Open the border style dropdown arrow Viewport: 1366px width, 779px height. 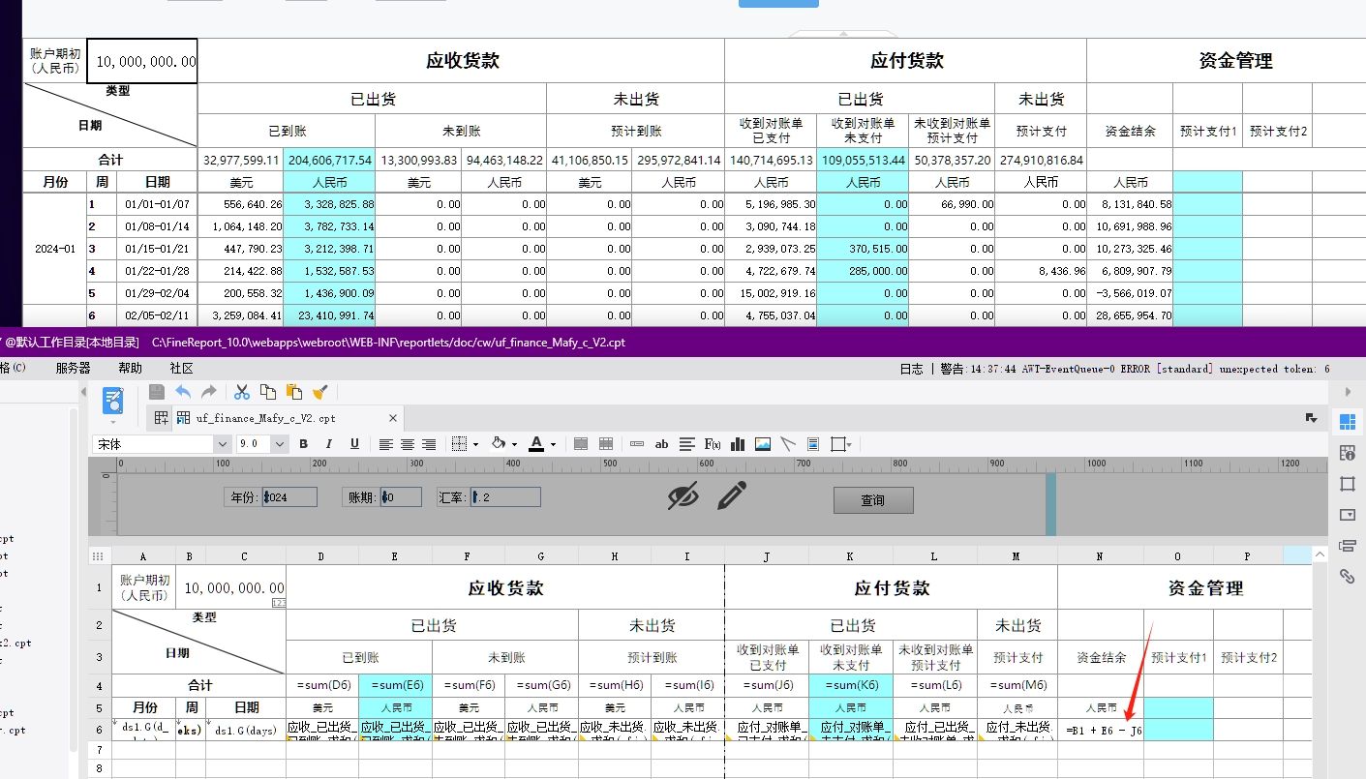pyautogui.click(x=476, y=445)
